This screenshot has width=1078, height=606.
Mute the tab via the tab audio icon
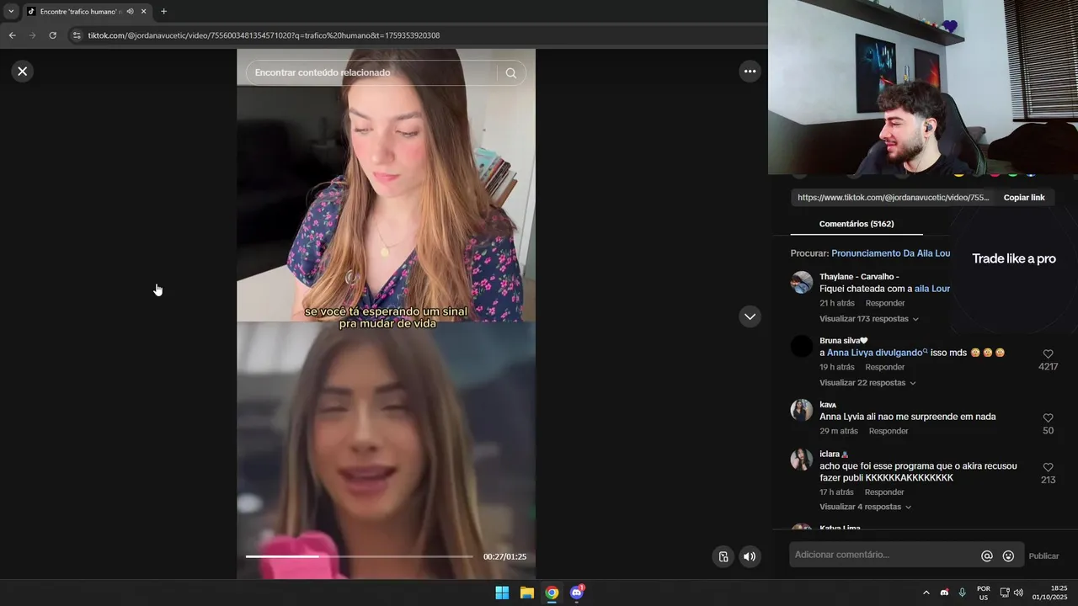tap(130, 12)
